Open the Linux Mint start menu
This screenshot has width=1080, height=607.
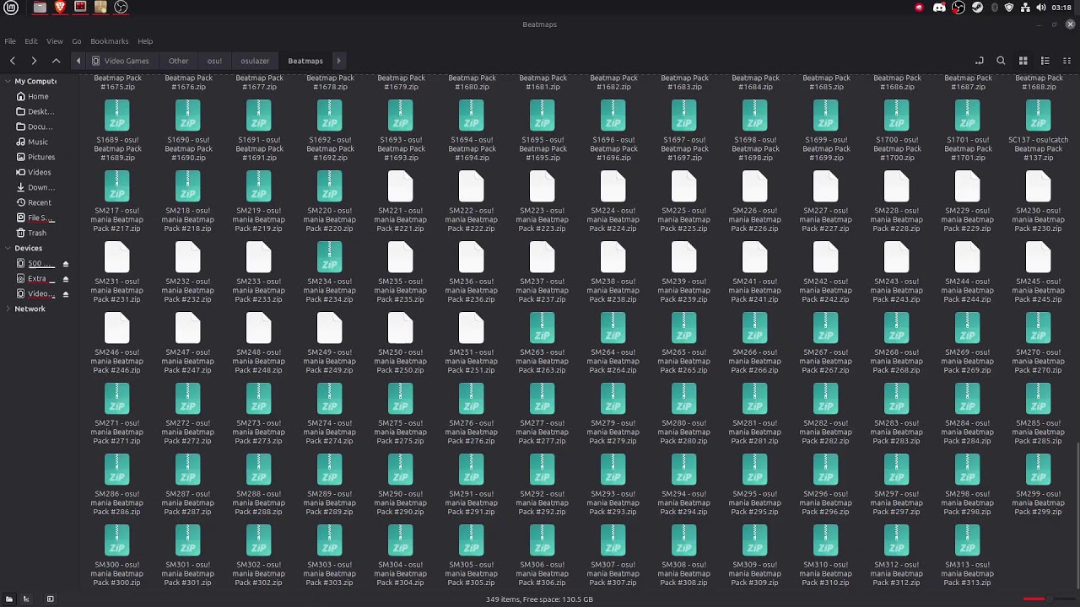coord(11,8)
